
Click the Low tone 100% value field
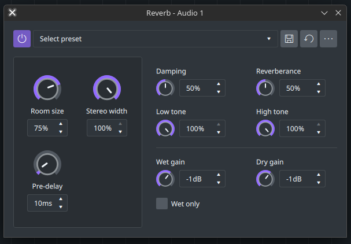coord(202,128)
